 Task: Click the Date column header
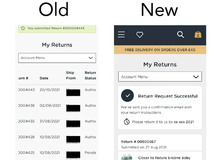(x=44, y=78)
